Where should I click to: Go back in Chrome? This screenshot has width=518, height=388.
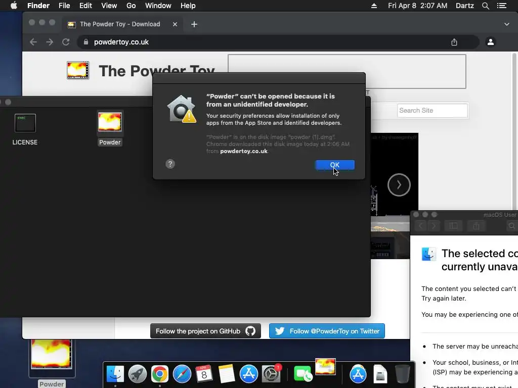click(x=33, y=42)
